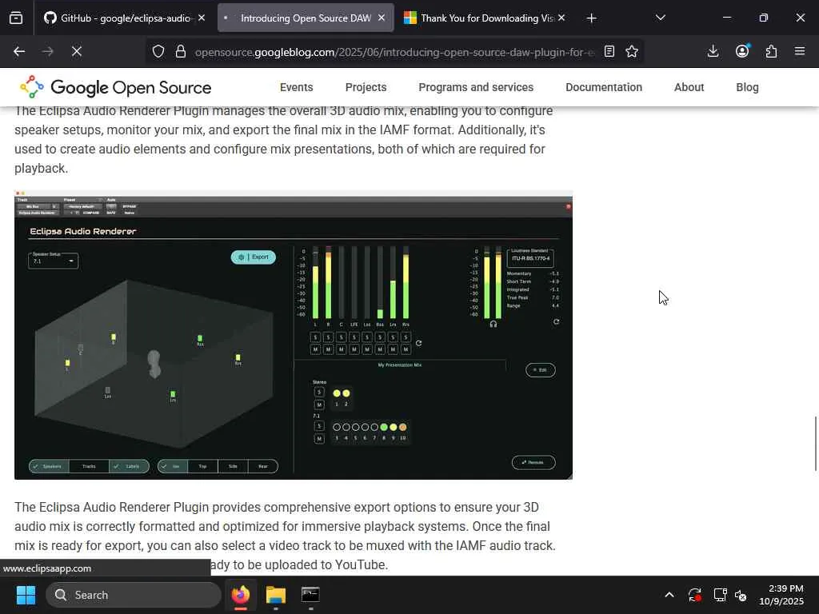Image resolution: width=819 pixels, height=614 pixels.
Task: Open Programs and services menu
Action: click(476, 87)
